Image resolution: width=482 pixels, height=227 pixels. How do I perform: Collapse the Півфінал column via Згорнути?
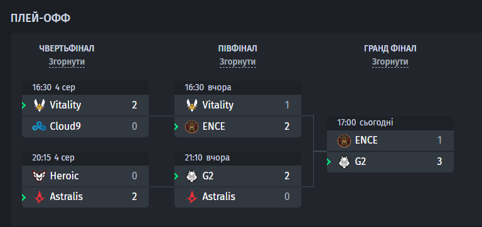pyautogui.click(x=238, y=62)
